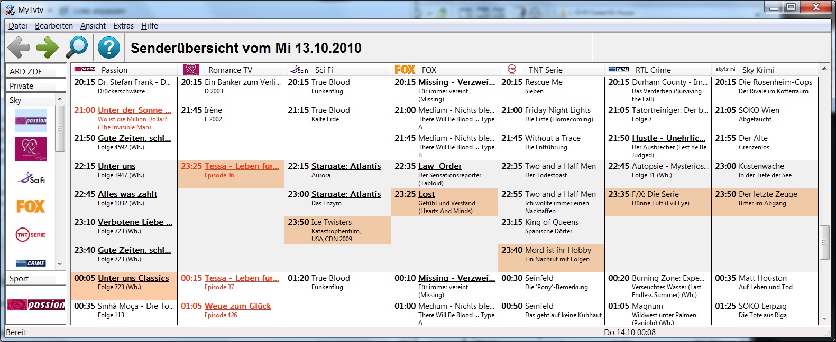Open the Bearbeiten menu

[54, 26]
